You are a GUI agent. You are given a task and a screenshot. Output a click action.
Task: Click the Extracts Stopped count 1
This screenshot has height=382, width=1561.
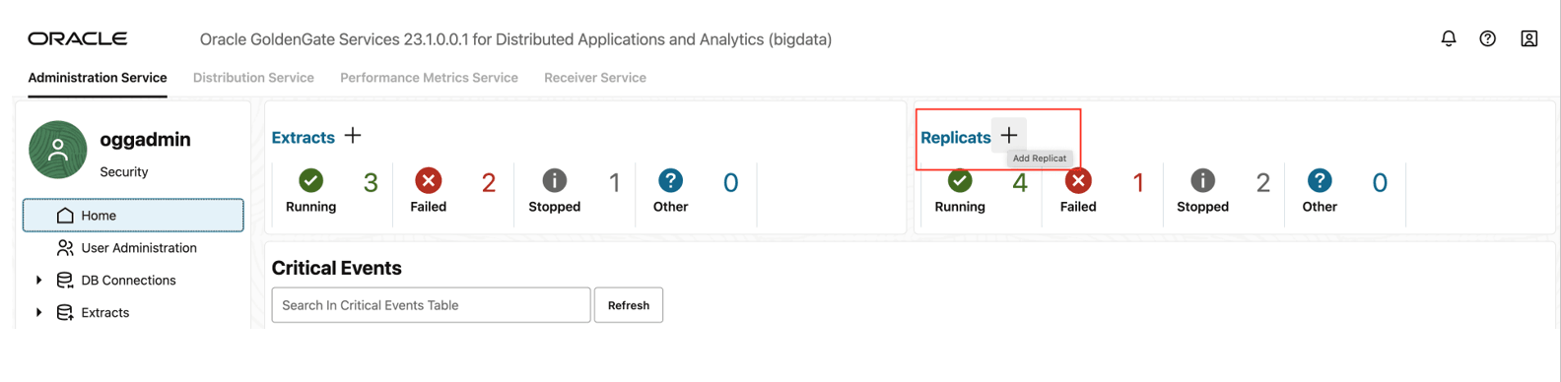(615, 183)
